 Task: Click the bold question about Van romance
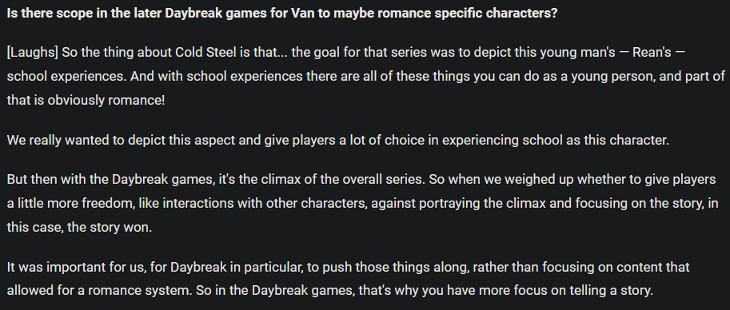point(281,13)
